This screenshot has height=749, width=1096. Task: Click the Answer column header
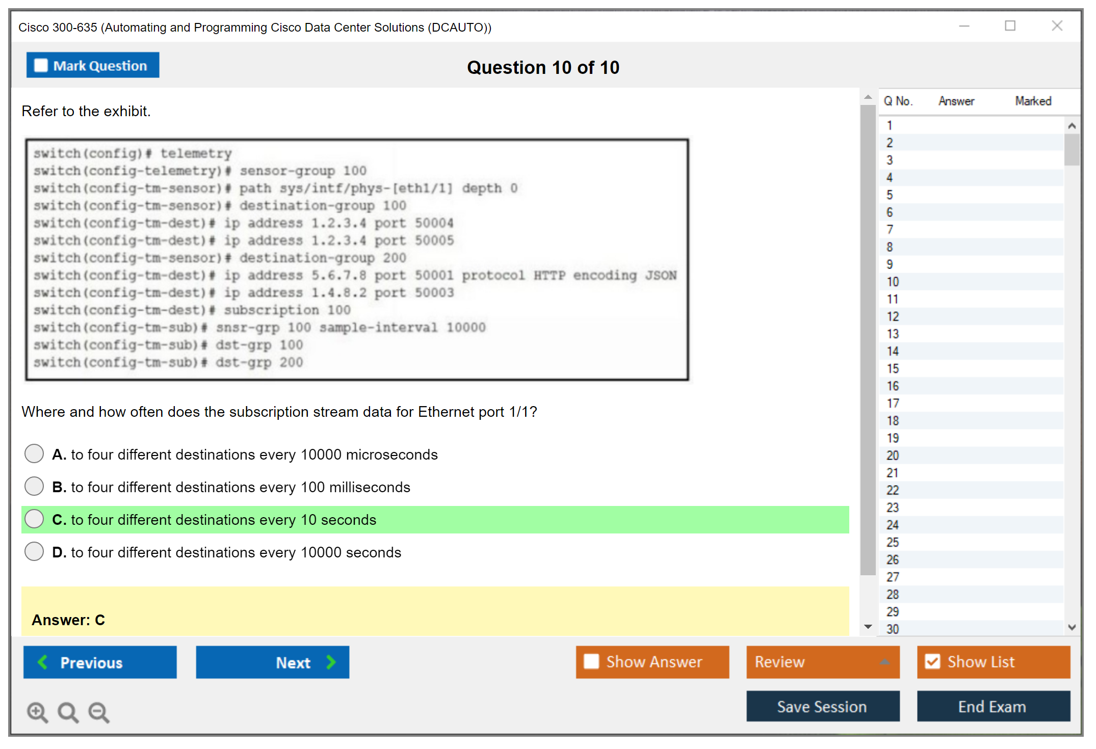click(956, 101)
